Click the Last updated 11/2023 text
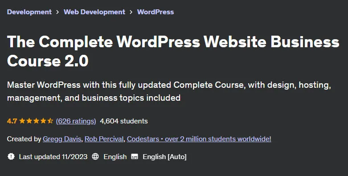This screenshot has height=176, width=348. click(53, 157)
